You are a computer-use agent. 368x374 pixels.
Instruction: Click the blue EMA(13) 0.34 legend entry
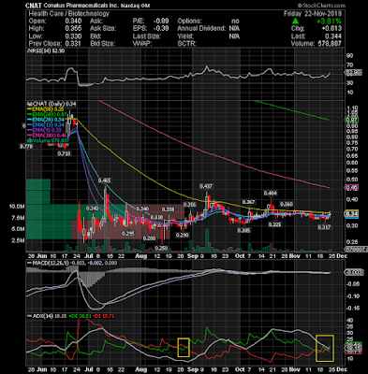pyautogui.click(x=46, y=125)
